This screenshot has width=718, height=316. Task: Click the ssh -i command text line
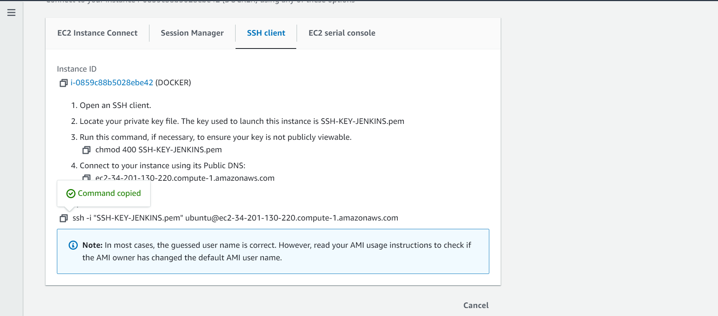235,218
